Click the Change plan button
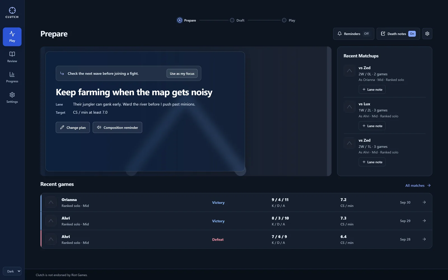This screenshot has height=280, width=448. click(x=73, y=127)
